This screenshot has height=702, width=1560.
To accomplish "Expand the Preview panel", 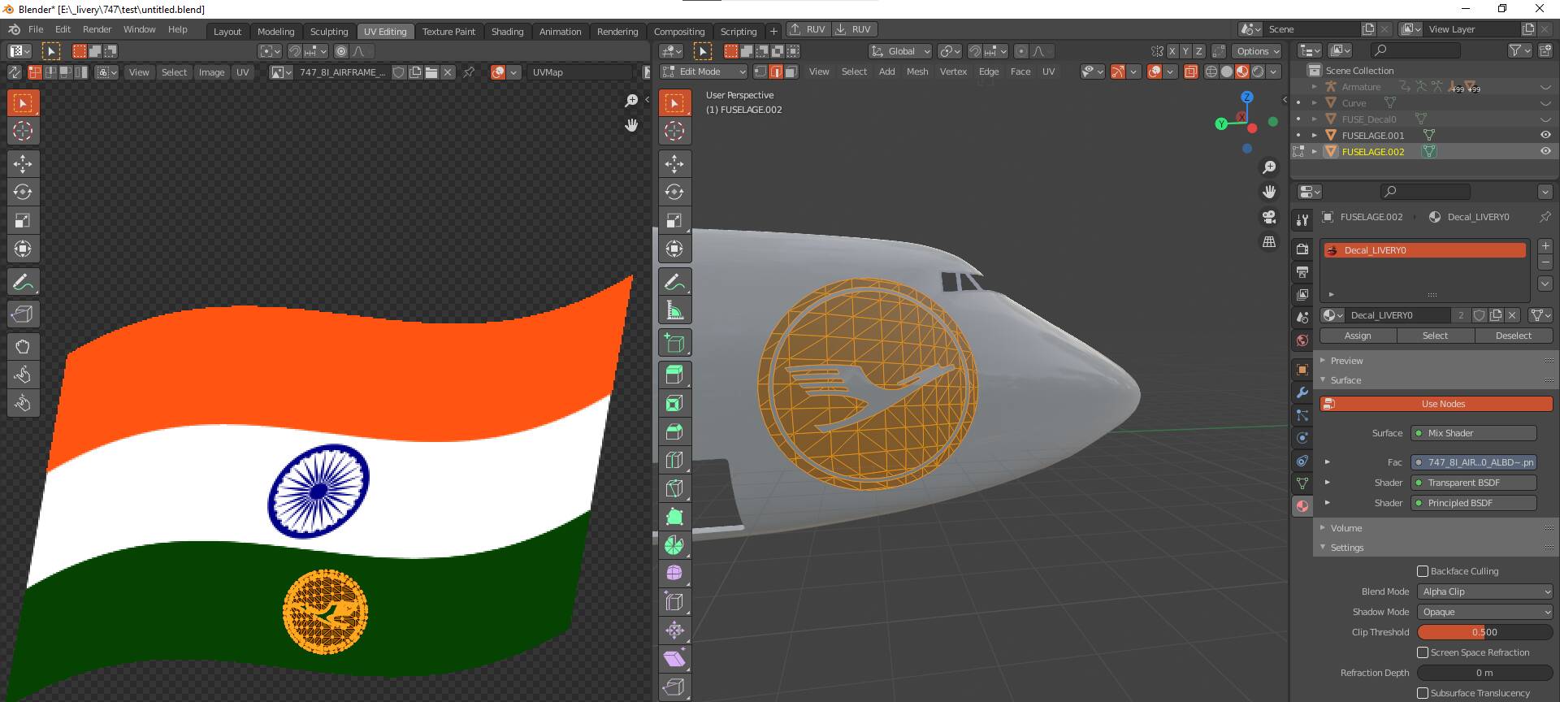I will click(x=1347, y=361).
